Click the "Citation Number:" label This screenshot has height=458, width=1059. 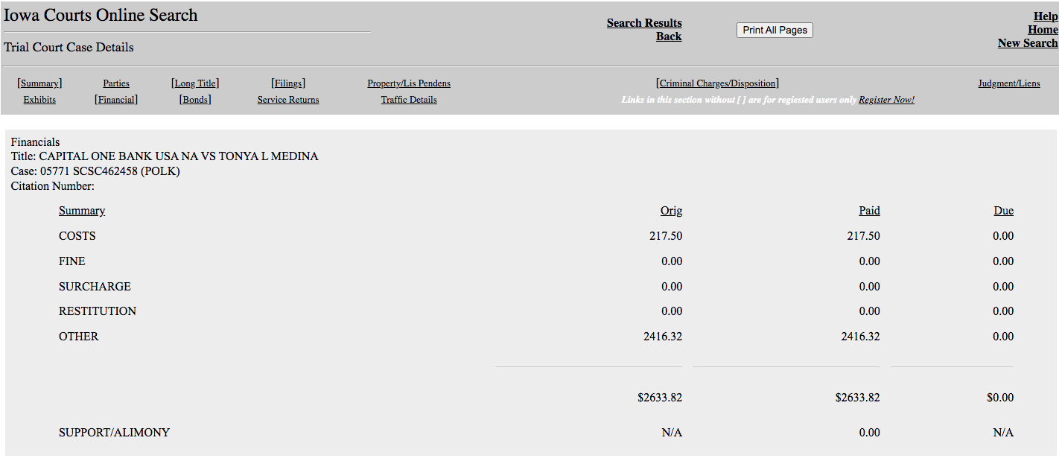pyautogui.click(x=53, y=186)
